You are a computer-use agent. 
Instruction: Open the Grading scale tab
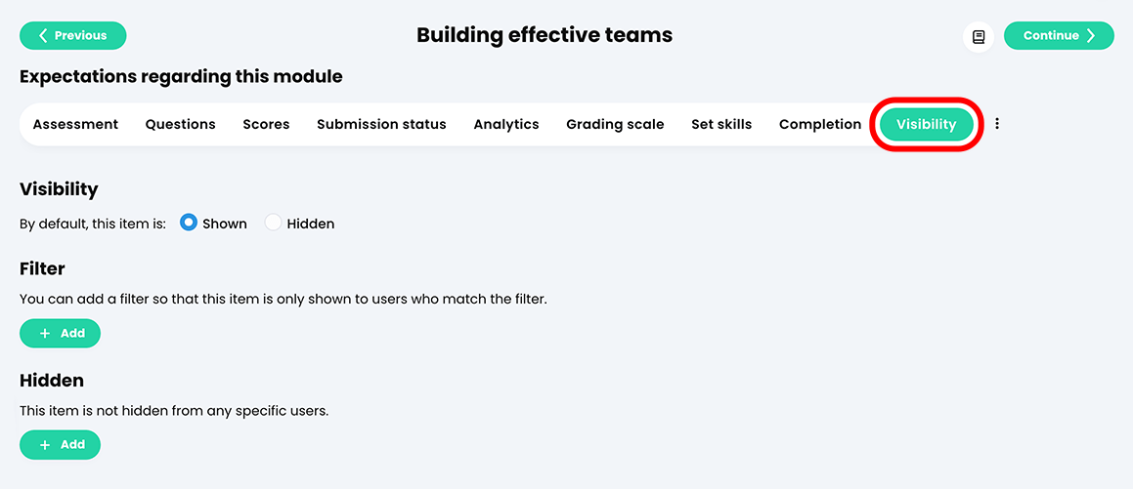[x=615, y=124]
